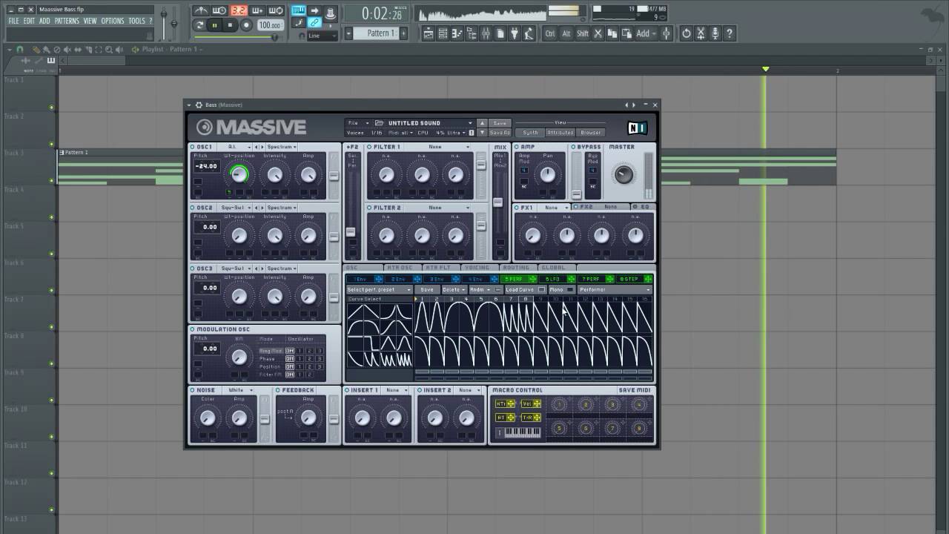This screenshot has width=949, height=534.
Task: Click the OSC1 pitch value -24.00
Action: pyautogui.click(x=207, y=166)
